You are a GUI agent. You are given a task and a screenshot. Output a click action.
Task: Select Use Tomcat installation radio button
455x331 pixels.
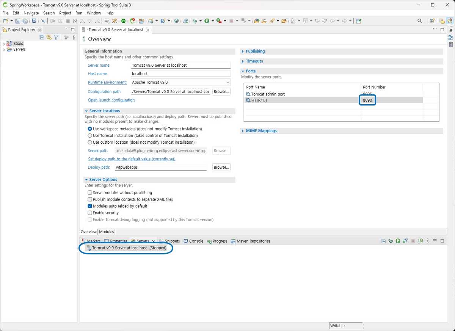[90, 135]
